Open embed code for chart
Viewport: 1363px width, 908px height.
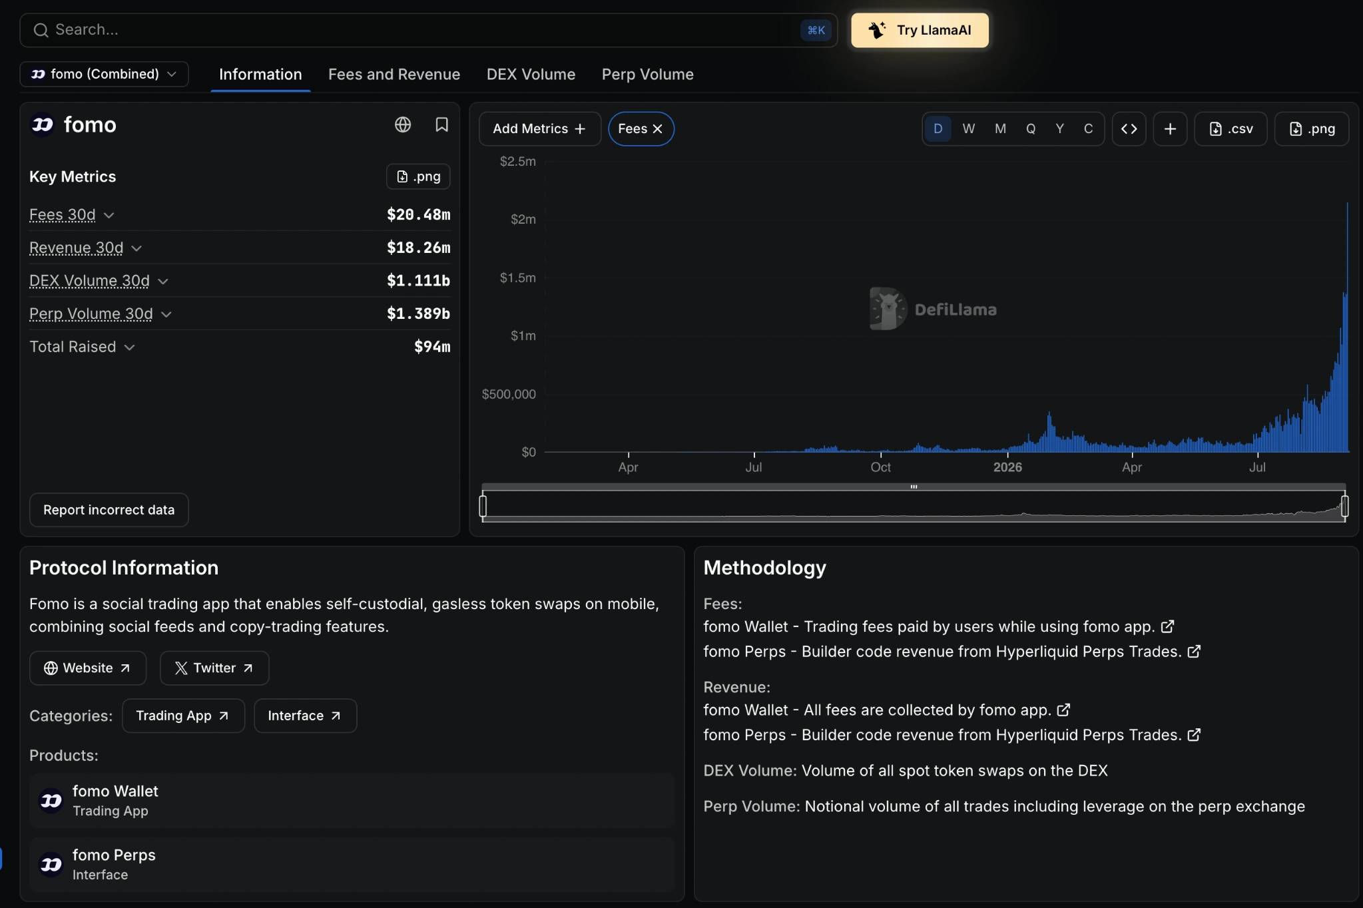tap(1129, 128)
